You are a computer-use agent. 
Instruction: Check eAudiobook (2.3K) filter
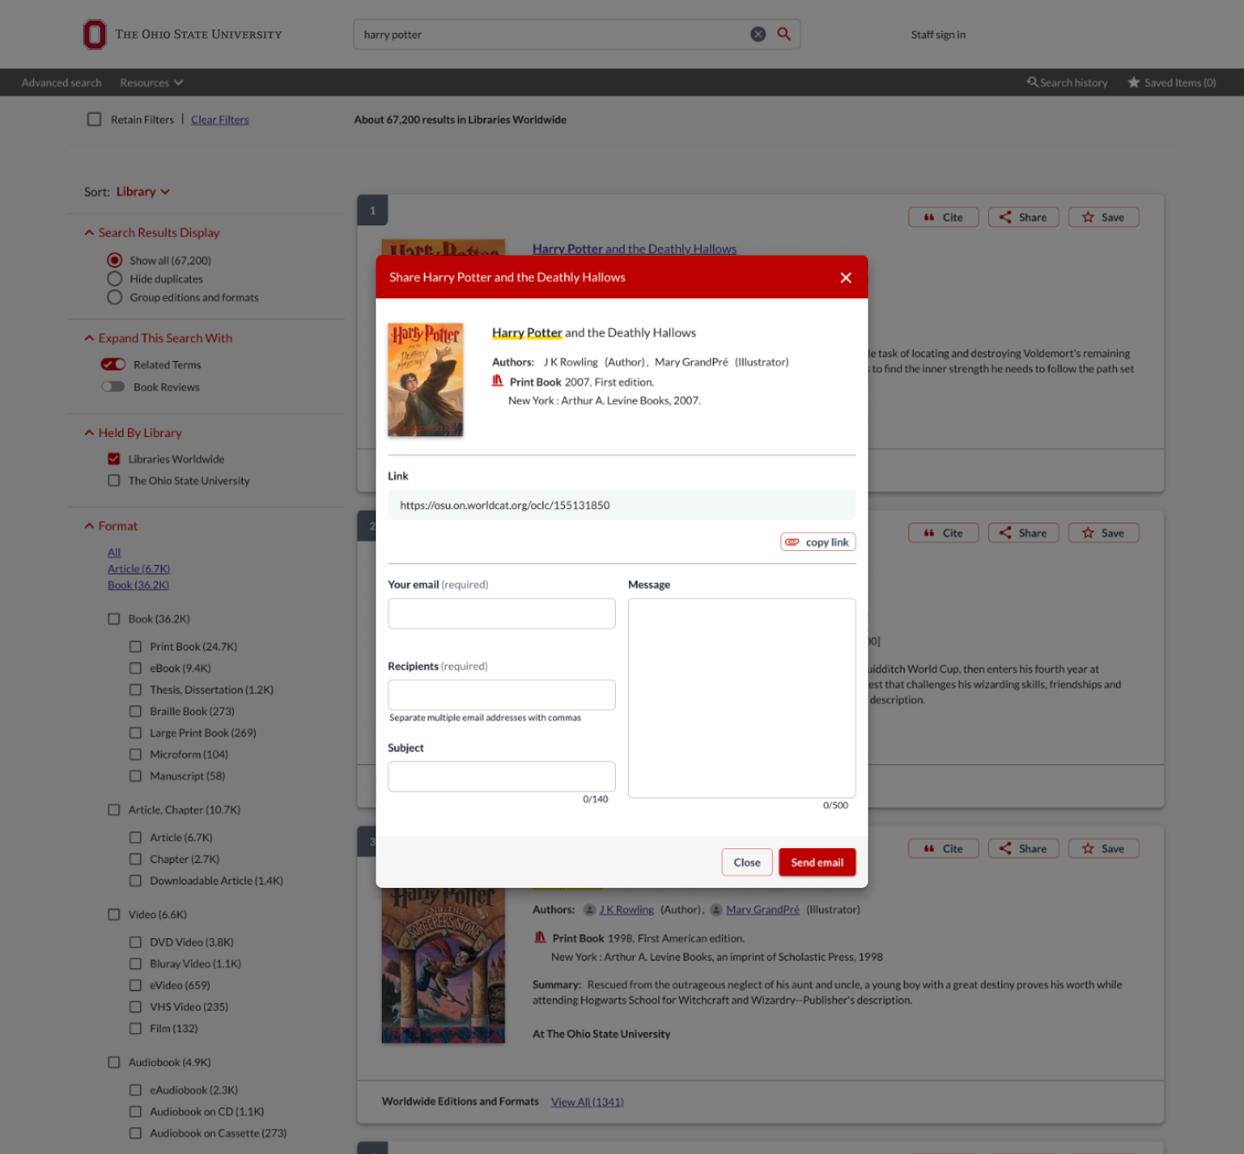click(136, 1090)
